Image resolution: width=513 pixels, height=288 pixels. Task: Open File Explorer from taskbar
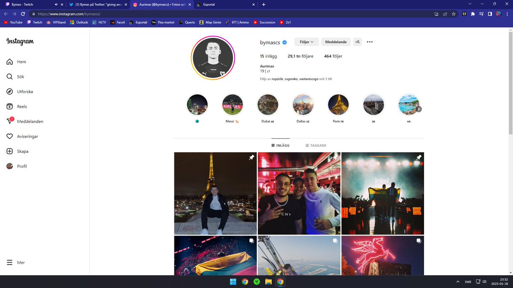pyautogui.click(x=268, y=282)
